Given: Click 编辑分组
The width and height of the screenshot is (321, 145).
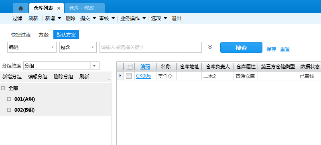Looking at the screenshot, I should pos(38,77).
